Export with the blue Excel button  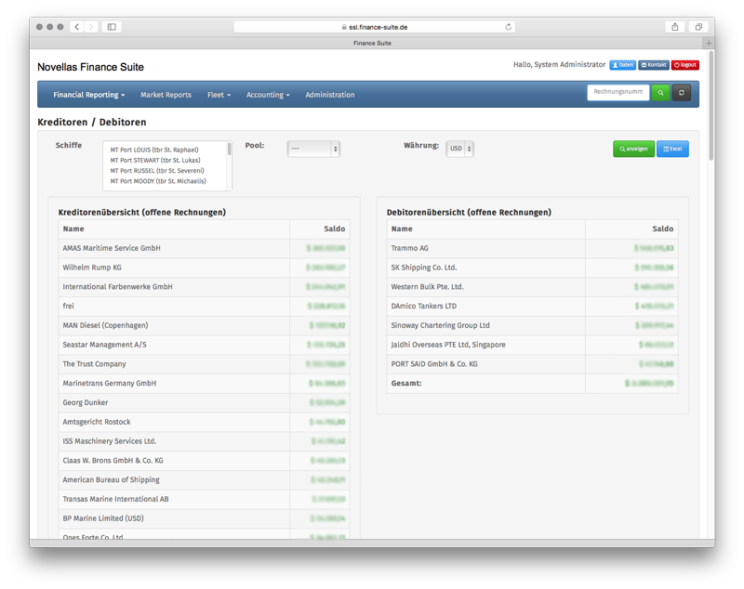coord(672,149)
